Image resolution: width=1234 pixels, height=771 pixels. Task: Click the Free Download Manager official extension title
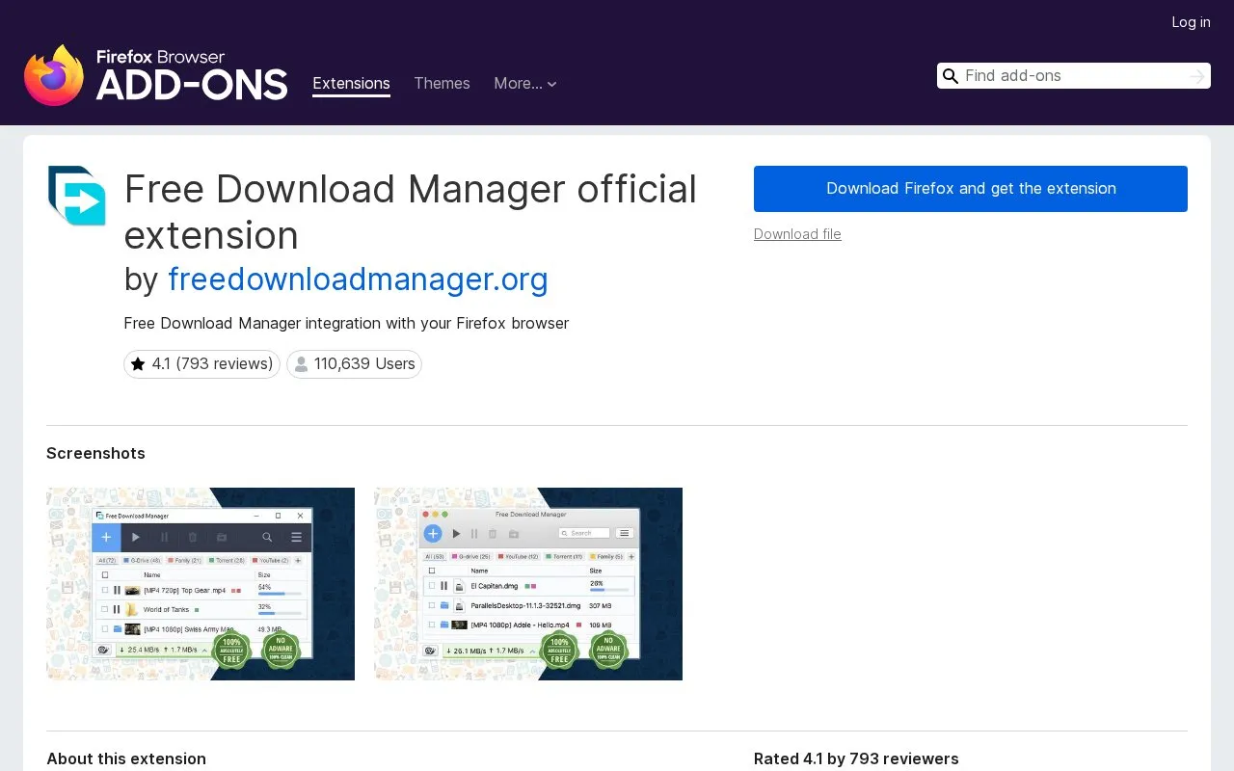coord(410,212)
